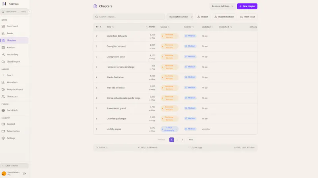Open chapter Monastero di basella

click(x=117, y=36)
